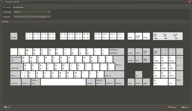Click the Up arrow key in preview
Image resolution: width=192 pixels, height=111 pixels.
click(139, 74)
